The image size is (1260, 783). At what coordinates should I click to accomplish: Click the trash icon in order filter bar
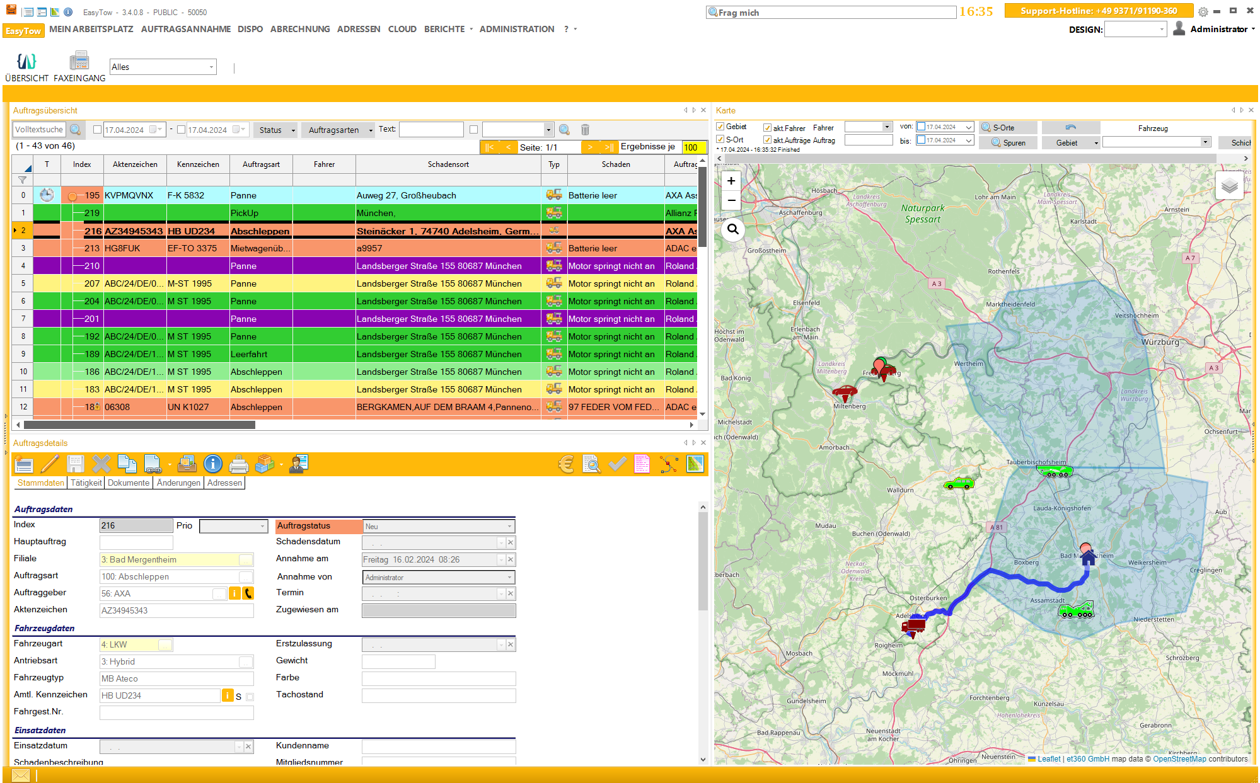pyautogui.click(x=585, y=130)
